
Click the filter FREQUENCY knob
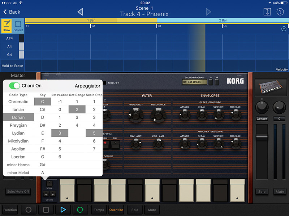tap(136, 115)
